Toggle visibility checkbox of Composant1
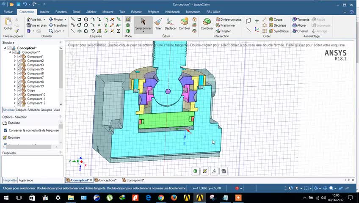This screenshot has width=359, height=203. [19, 57]
